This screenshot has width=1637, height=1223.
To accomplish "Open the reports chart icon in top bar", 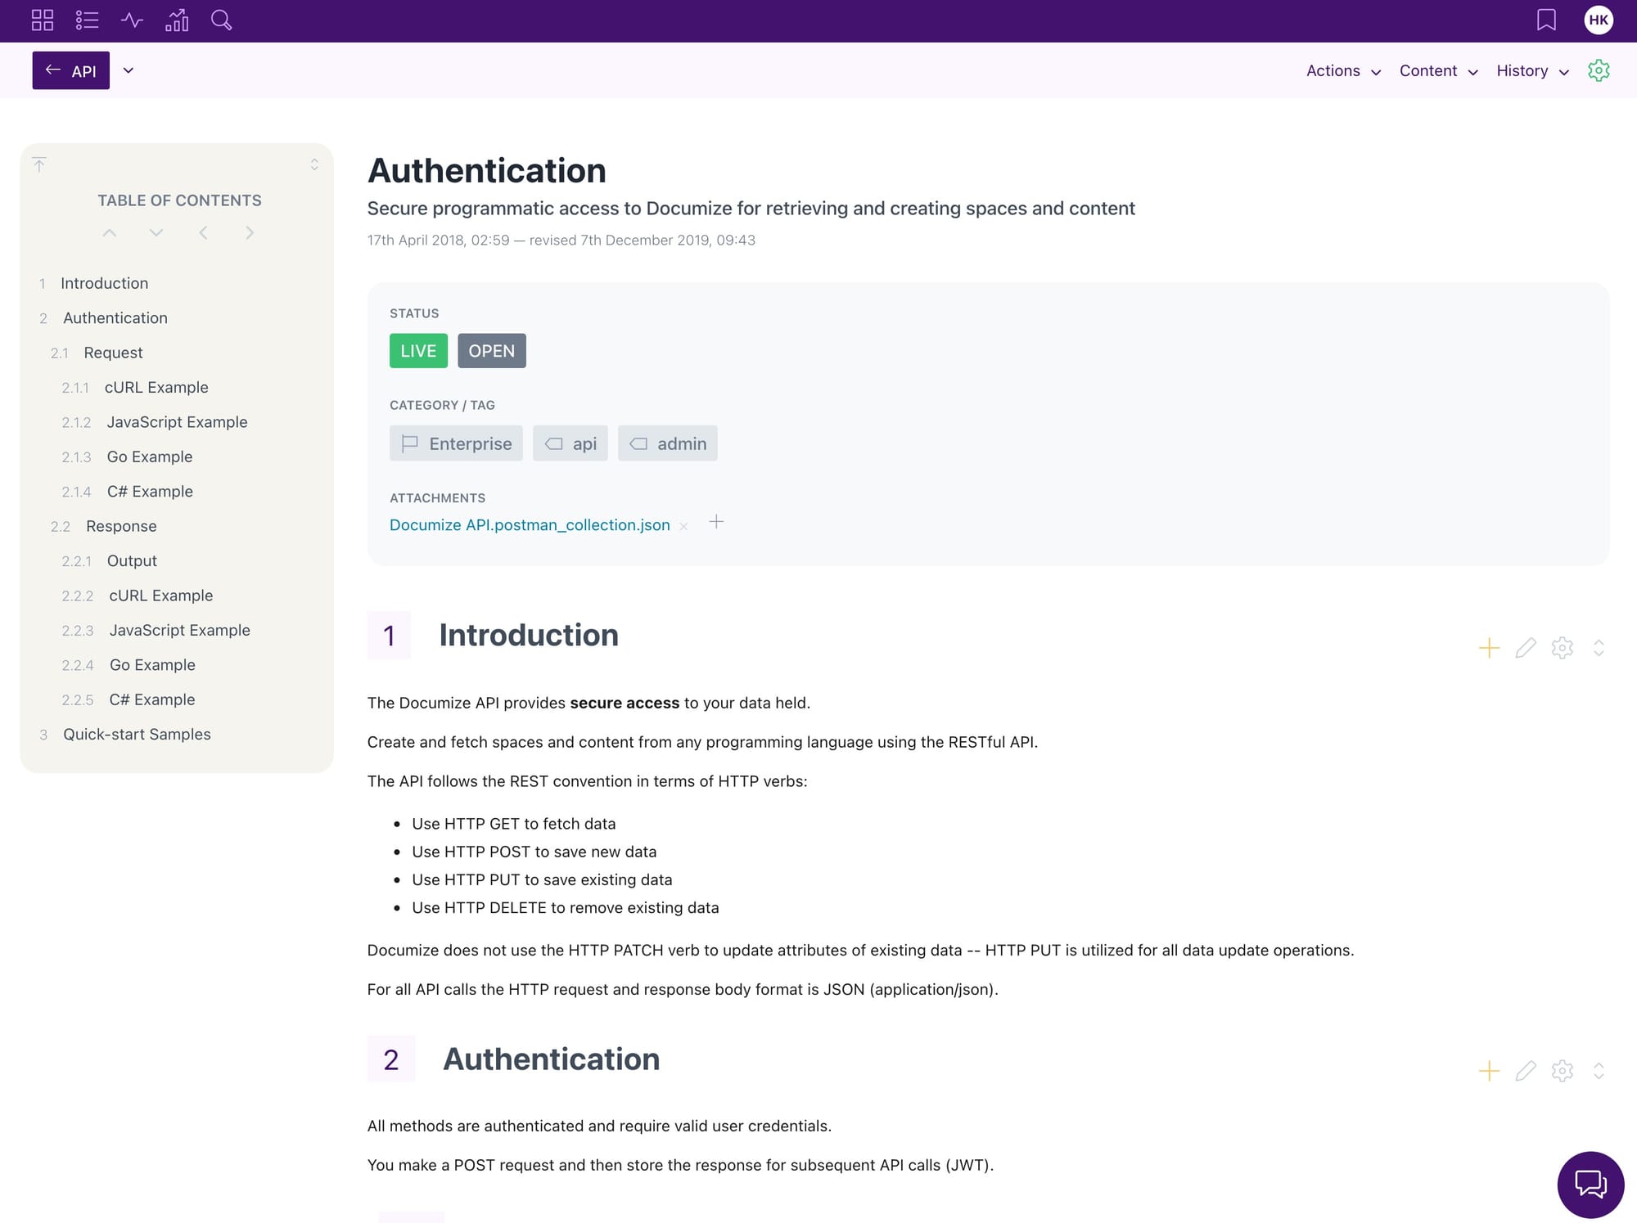I will click(177, 20).
